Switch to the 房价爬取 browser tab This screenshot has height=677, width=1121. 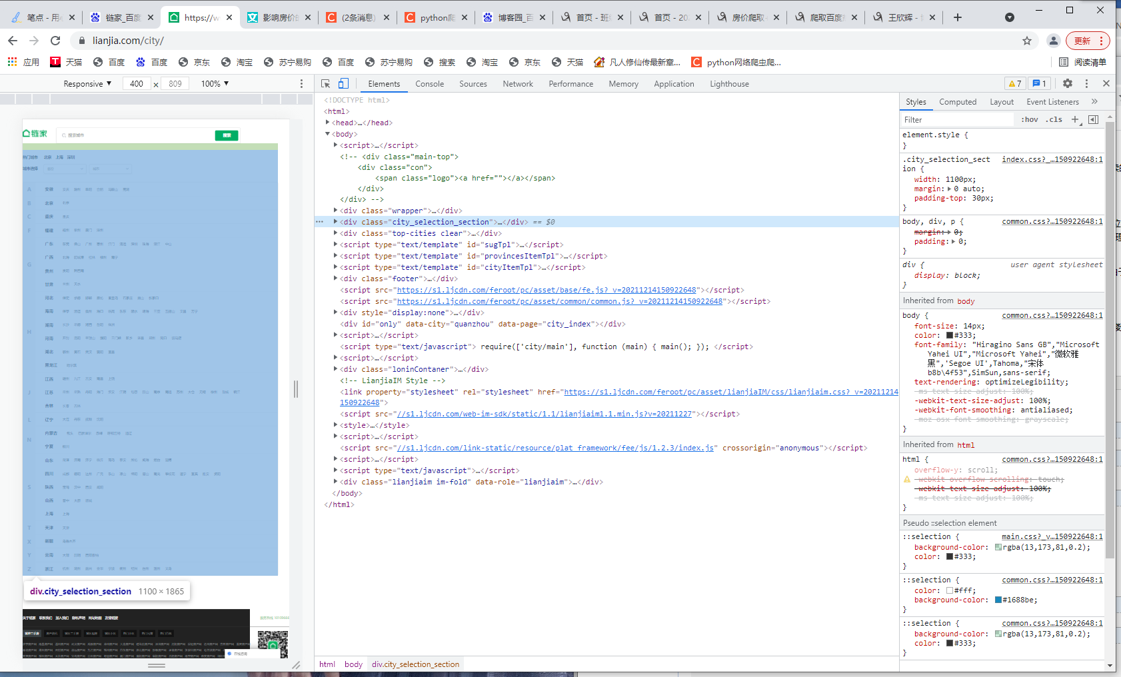pyautogui.click(x=748, y=17)
